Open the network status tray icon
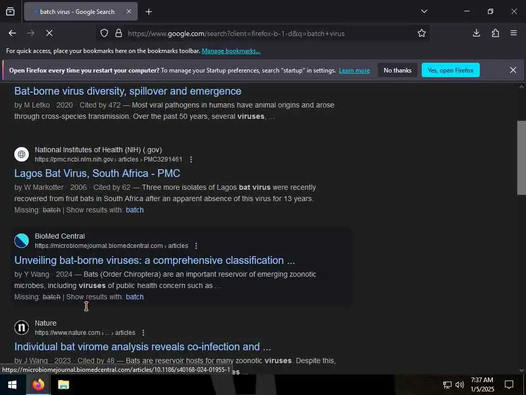Image resolution: width=526 pixels, height=395 pixels. [447, 385]
